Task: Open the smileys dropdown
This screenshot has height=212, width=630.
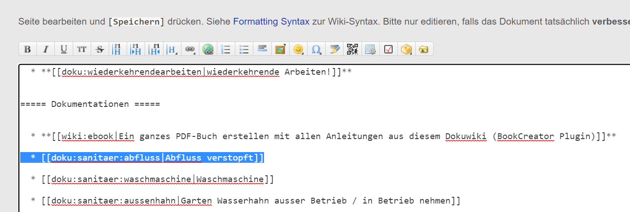Action: point(298,49)
